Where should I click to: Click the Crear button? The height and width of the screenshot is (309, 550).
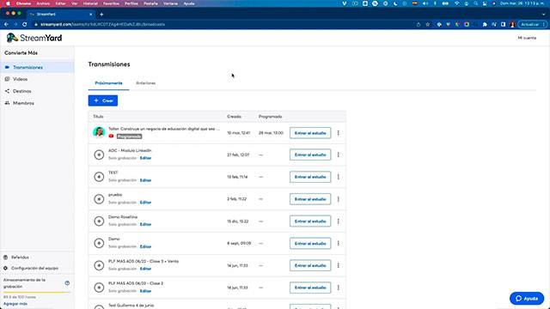tap(103, 100)
